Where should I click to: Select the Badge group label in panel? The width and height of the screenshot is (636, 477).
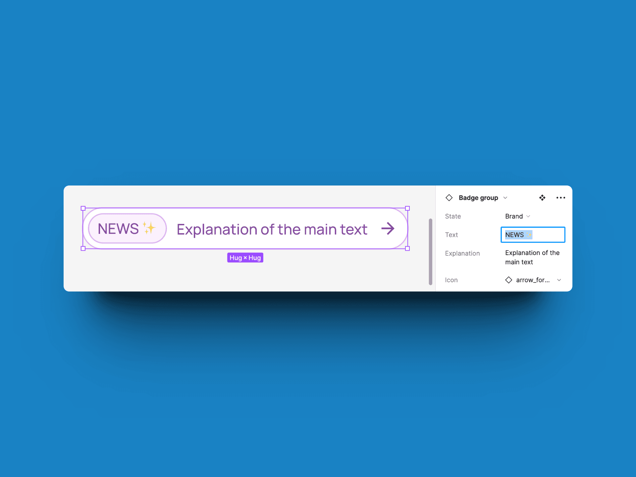tap(478, 197)
